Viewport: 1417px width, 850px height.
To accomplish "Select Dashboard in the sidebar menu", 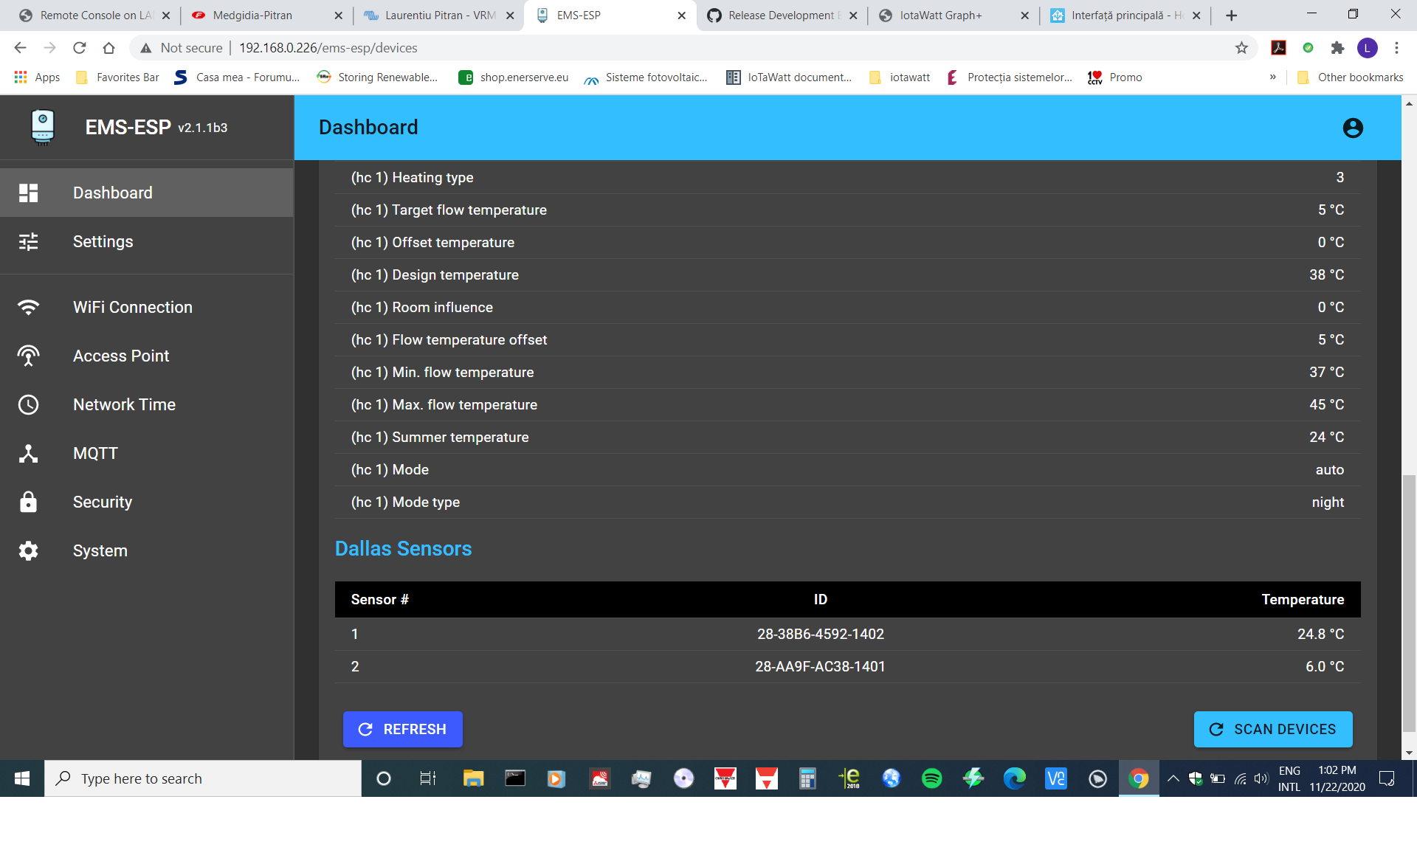I will [x=113, y=193].
